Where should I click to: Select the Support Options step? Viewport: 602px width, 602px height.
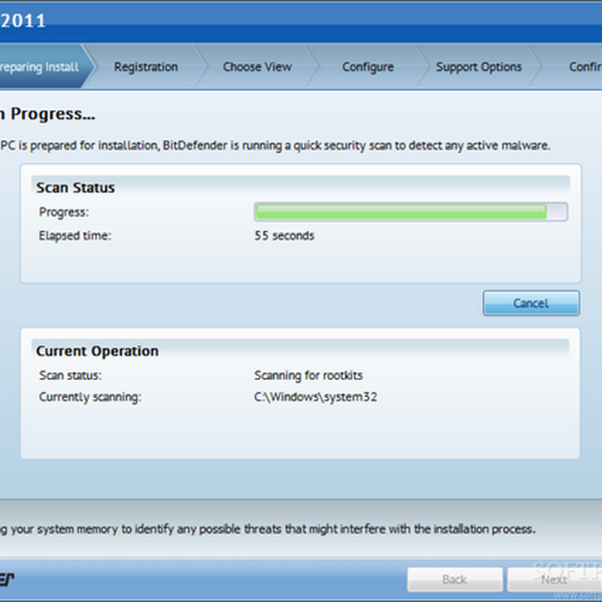coord(479,67)
